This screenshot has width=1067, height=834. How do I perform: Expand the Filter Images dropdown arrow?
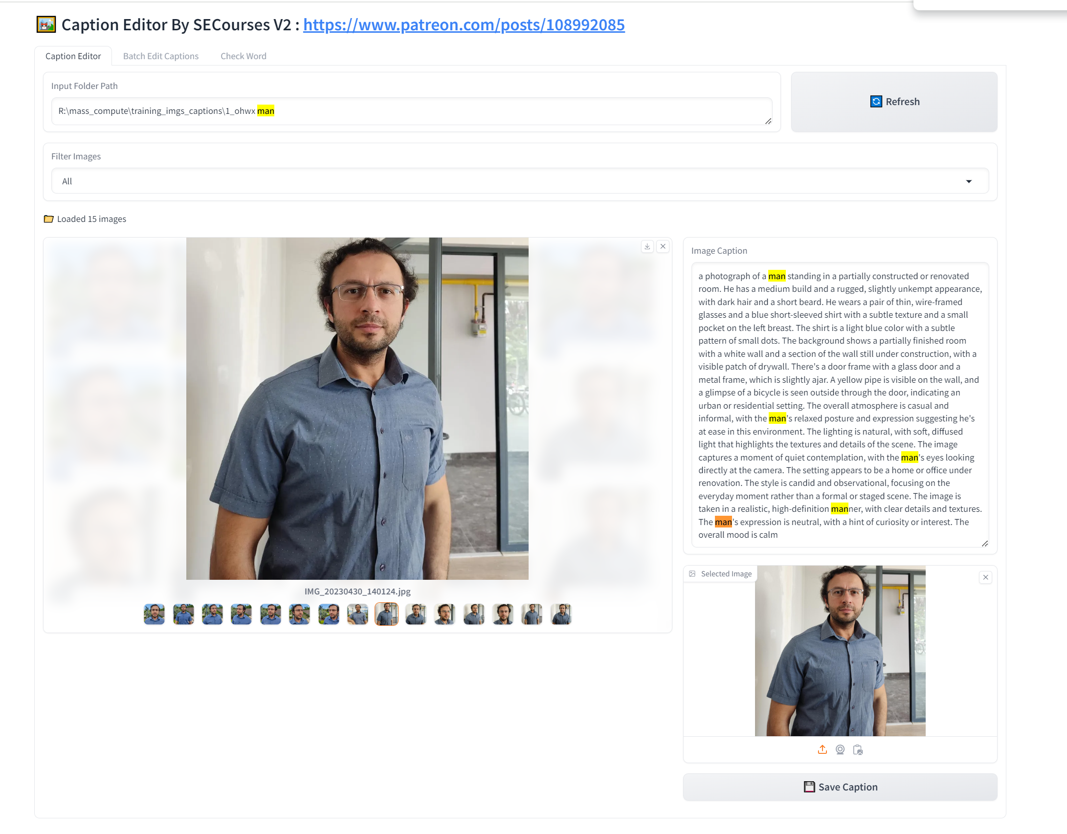click(x=968, y=181)
